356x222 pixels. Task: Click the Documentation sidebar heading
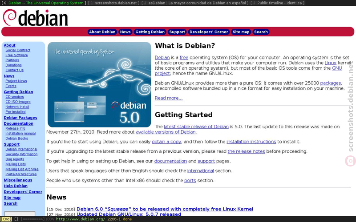19,124
